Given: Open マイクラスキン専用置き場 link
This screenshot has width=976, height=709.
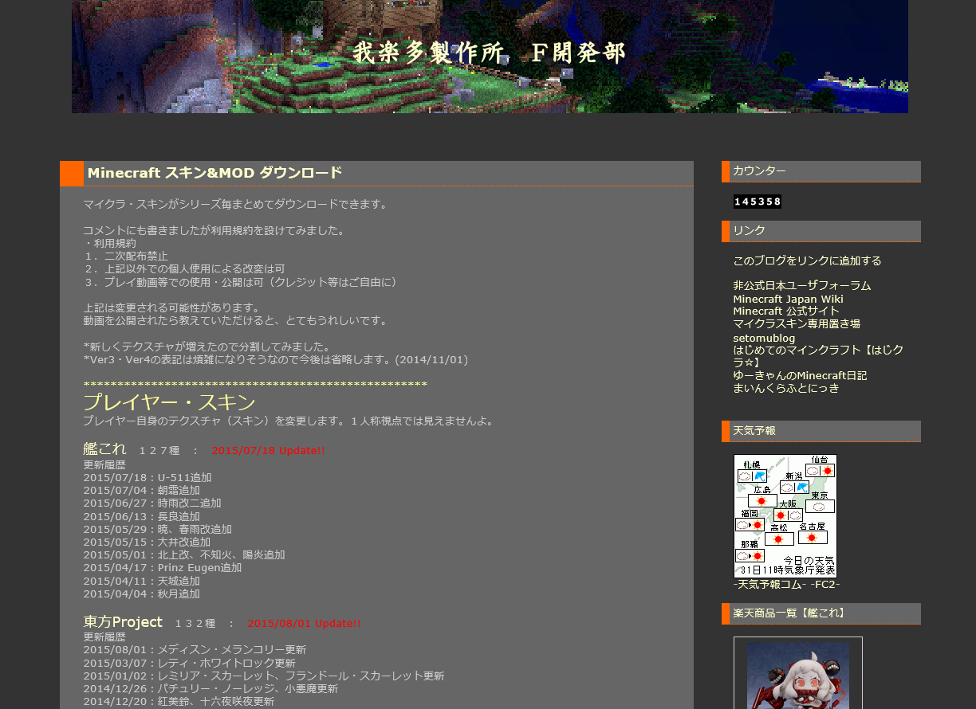Looking at the screenshot, I should tap(797, 323).
